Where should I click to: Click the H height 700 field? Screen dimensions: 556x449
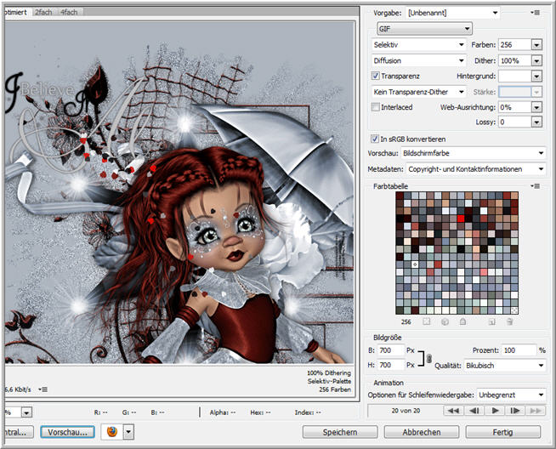[390, 365]
